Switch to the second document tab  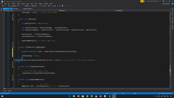coord(16,9)
